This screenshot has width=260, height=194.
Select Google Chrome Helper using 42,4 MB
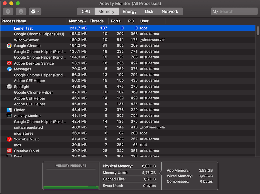click(x=128, y=122)
